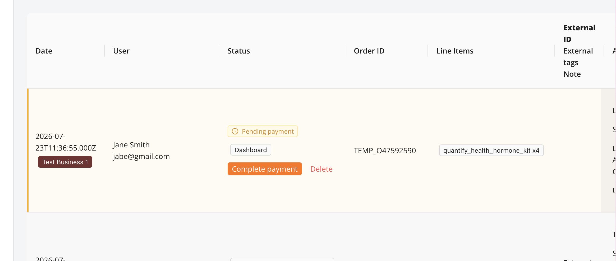616x261 pixels.
Task: Click the quantify_health_hormone_kit x4 line item
Action: click(x=491, y=150)
